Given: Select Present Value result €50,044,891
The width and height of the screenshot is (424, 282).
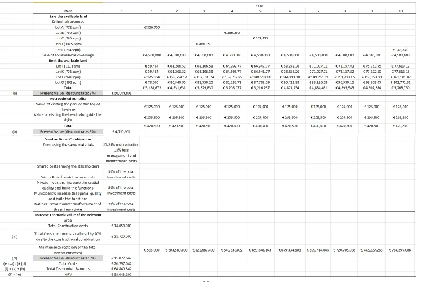Looking at the screenshot, I should (121, 93).
